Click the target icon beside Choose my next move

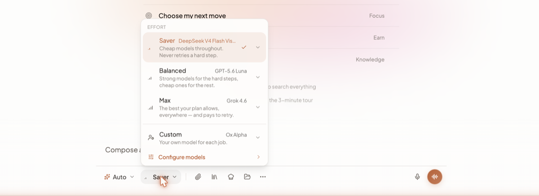[149, 16]
